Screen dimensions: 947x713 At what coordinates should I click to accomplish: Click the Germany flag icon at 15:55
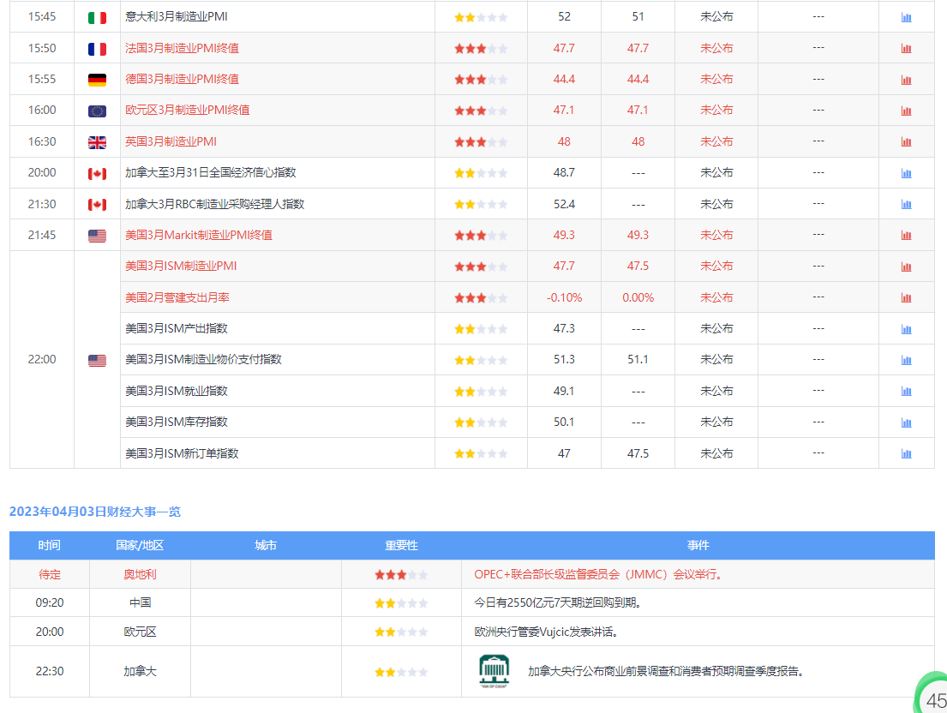tap(97, 80)
